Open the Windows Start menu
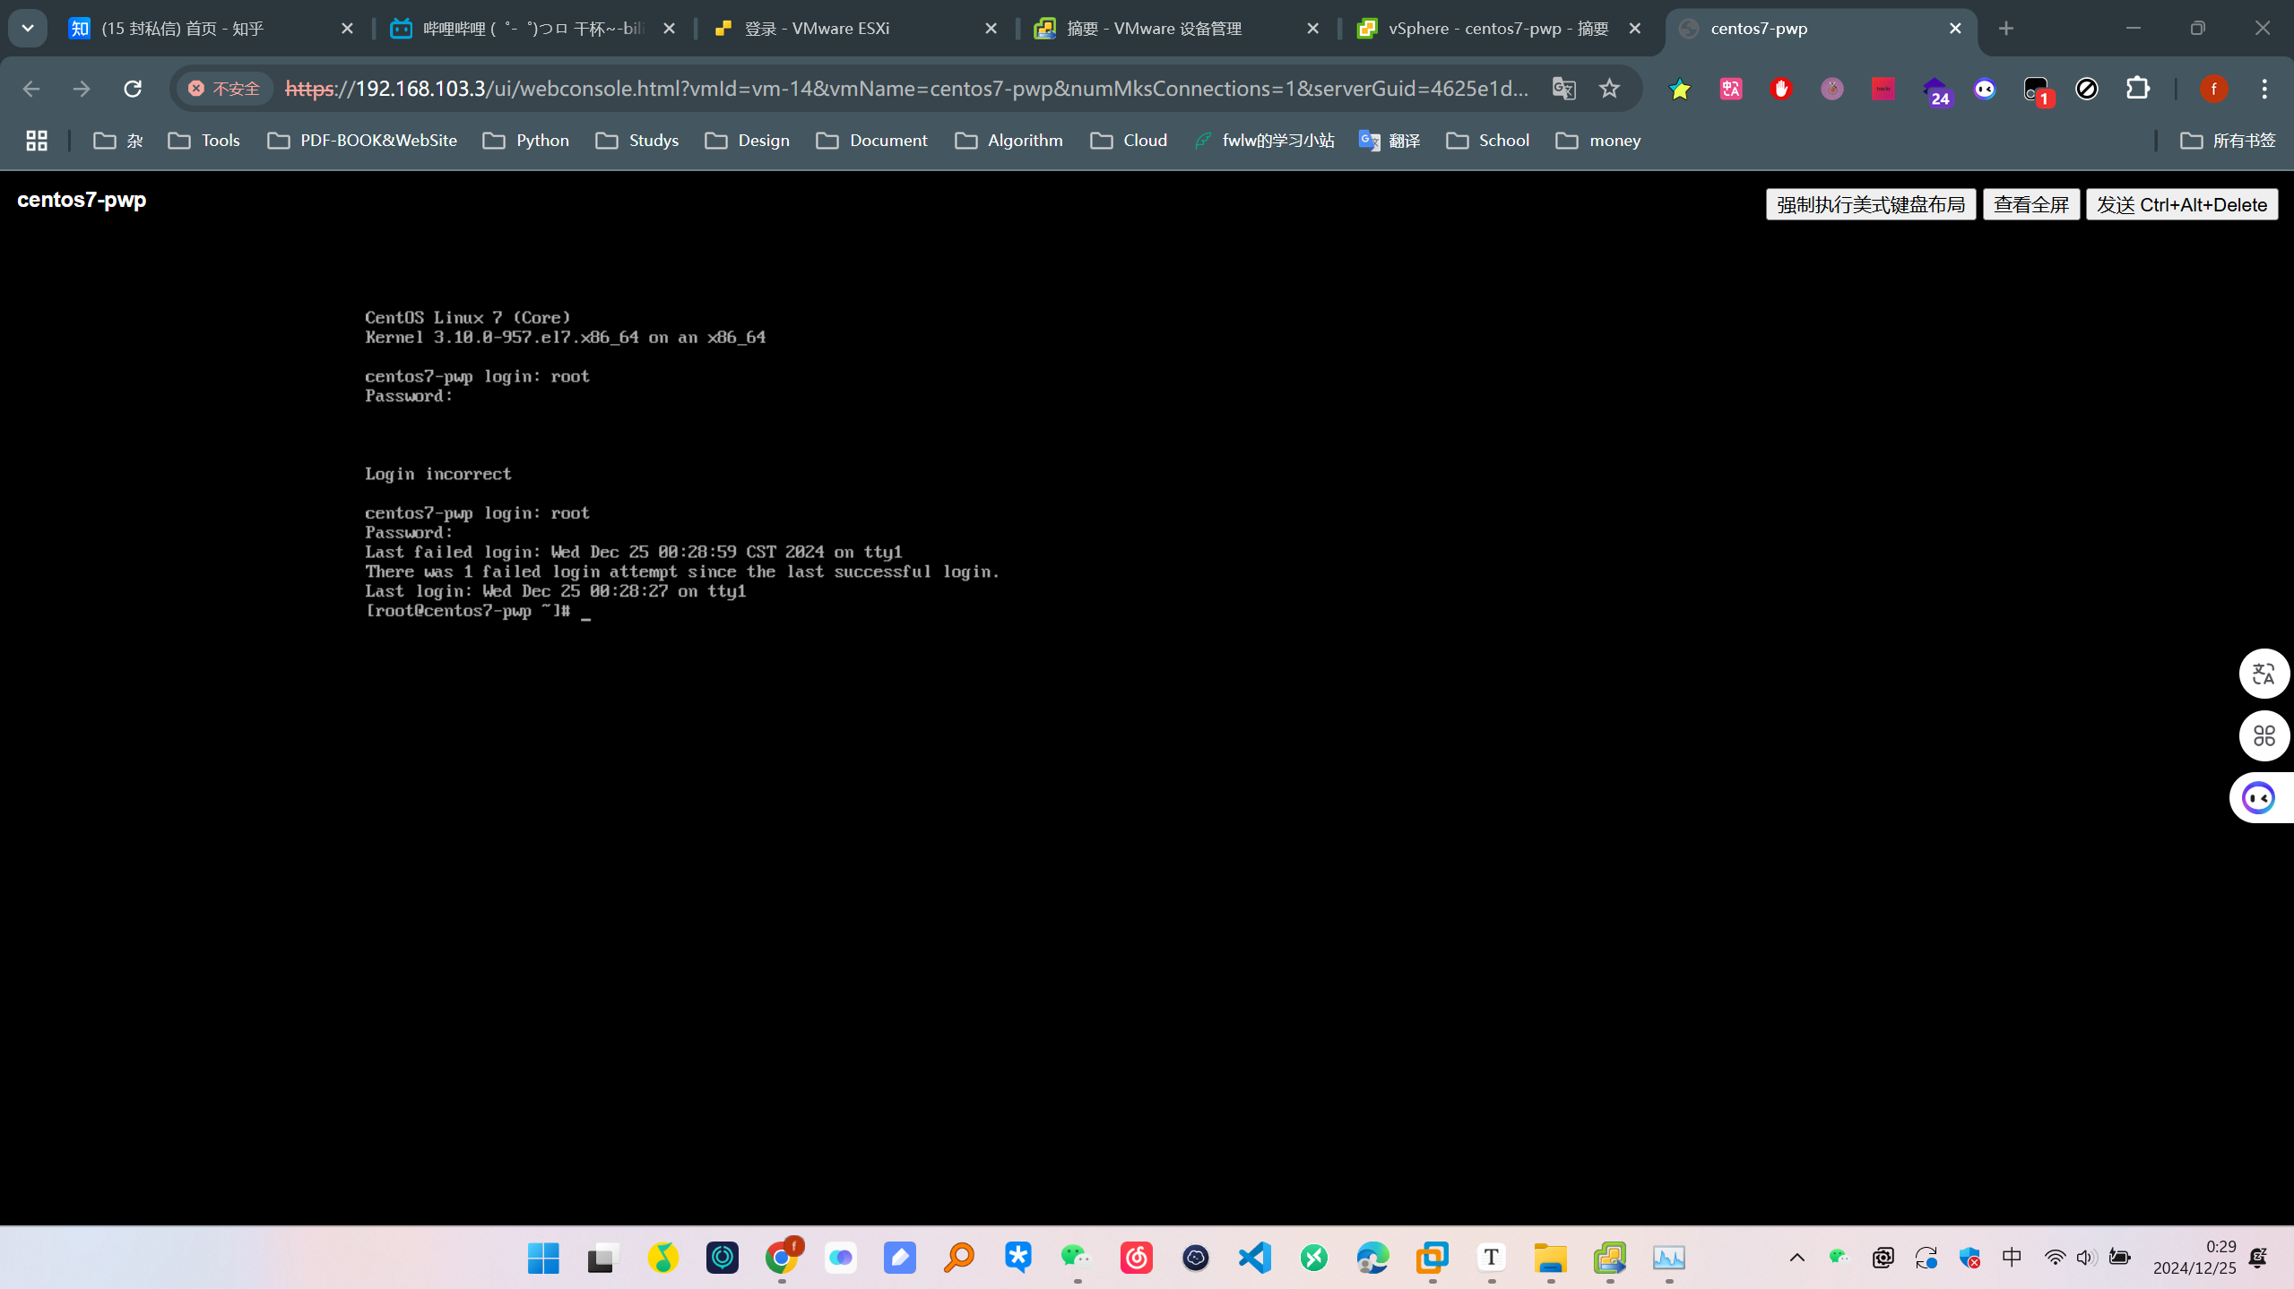The width and height of the screenshot is (2294, 1289). tap(543, 1258)
